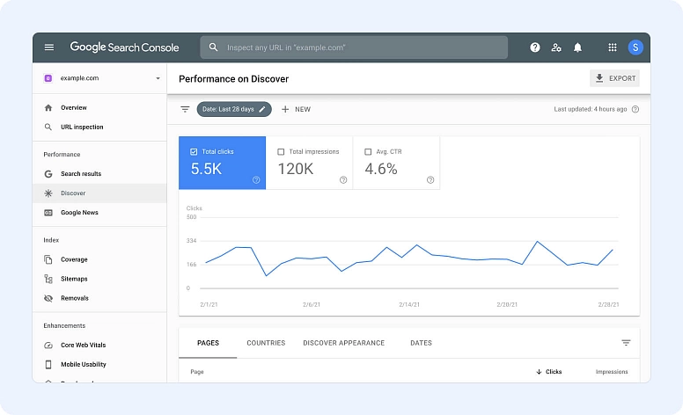This screenshot has height=415, width=683.
Task: Expand the example.com property dropdown
Action: point(158,78)
